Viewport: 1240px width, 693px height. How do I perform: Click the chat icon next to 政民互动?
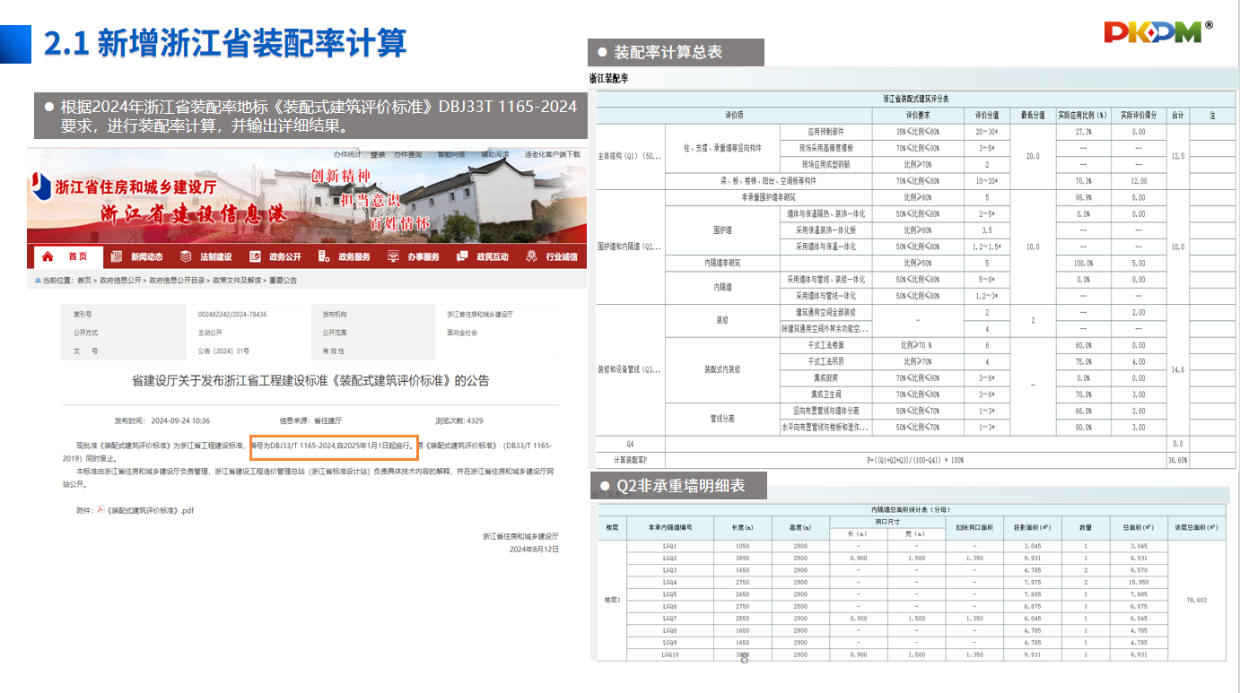click(x=462, y=256)
